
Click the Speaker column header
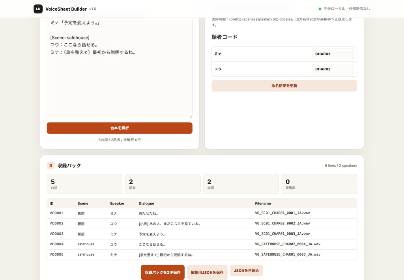[117, 203]
